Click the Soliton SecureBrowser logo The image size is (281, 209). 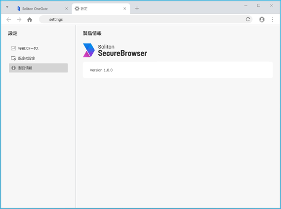(115, 50)
